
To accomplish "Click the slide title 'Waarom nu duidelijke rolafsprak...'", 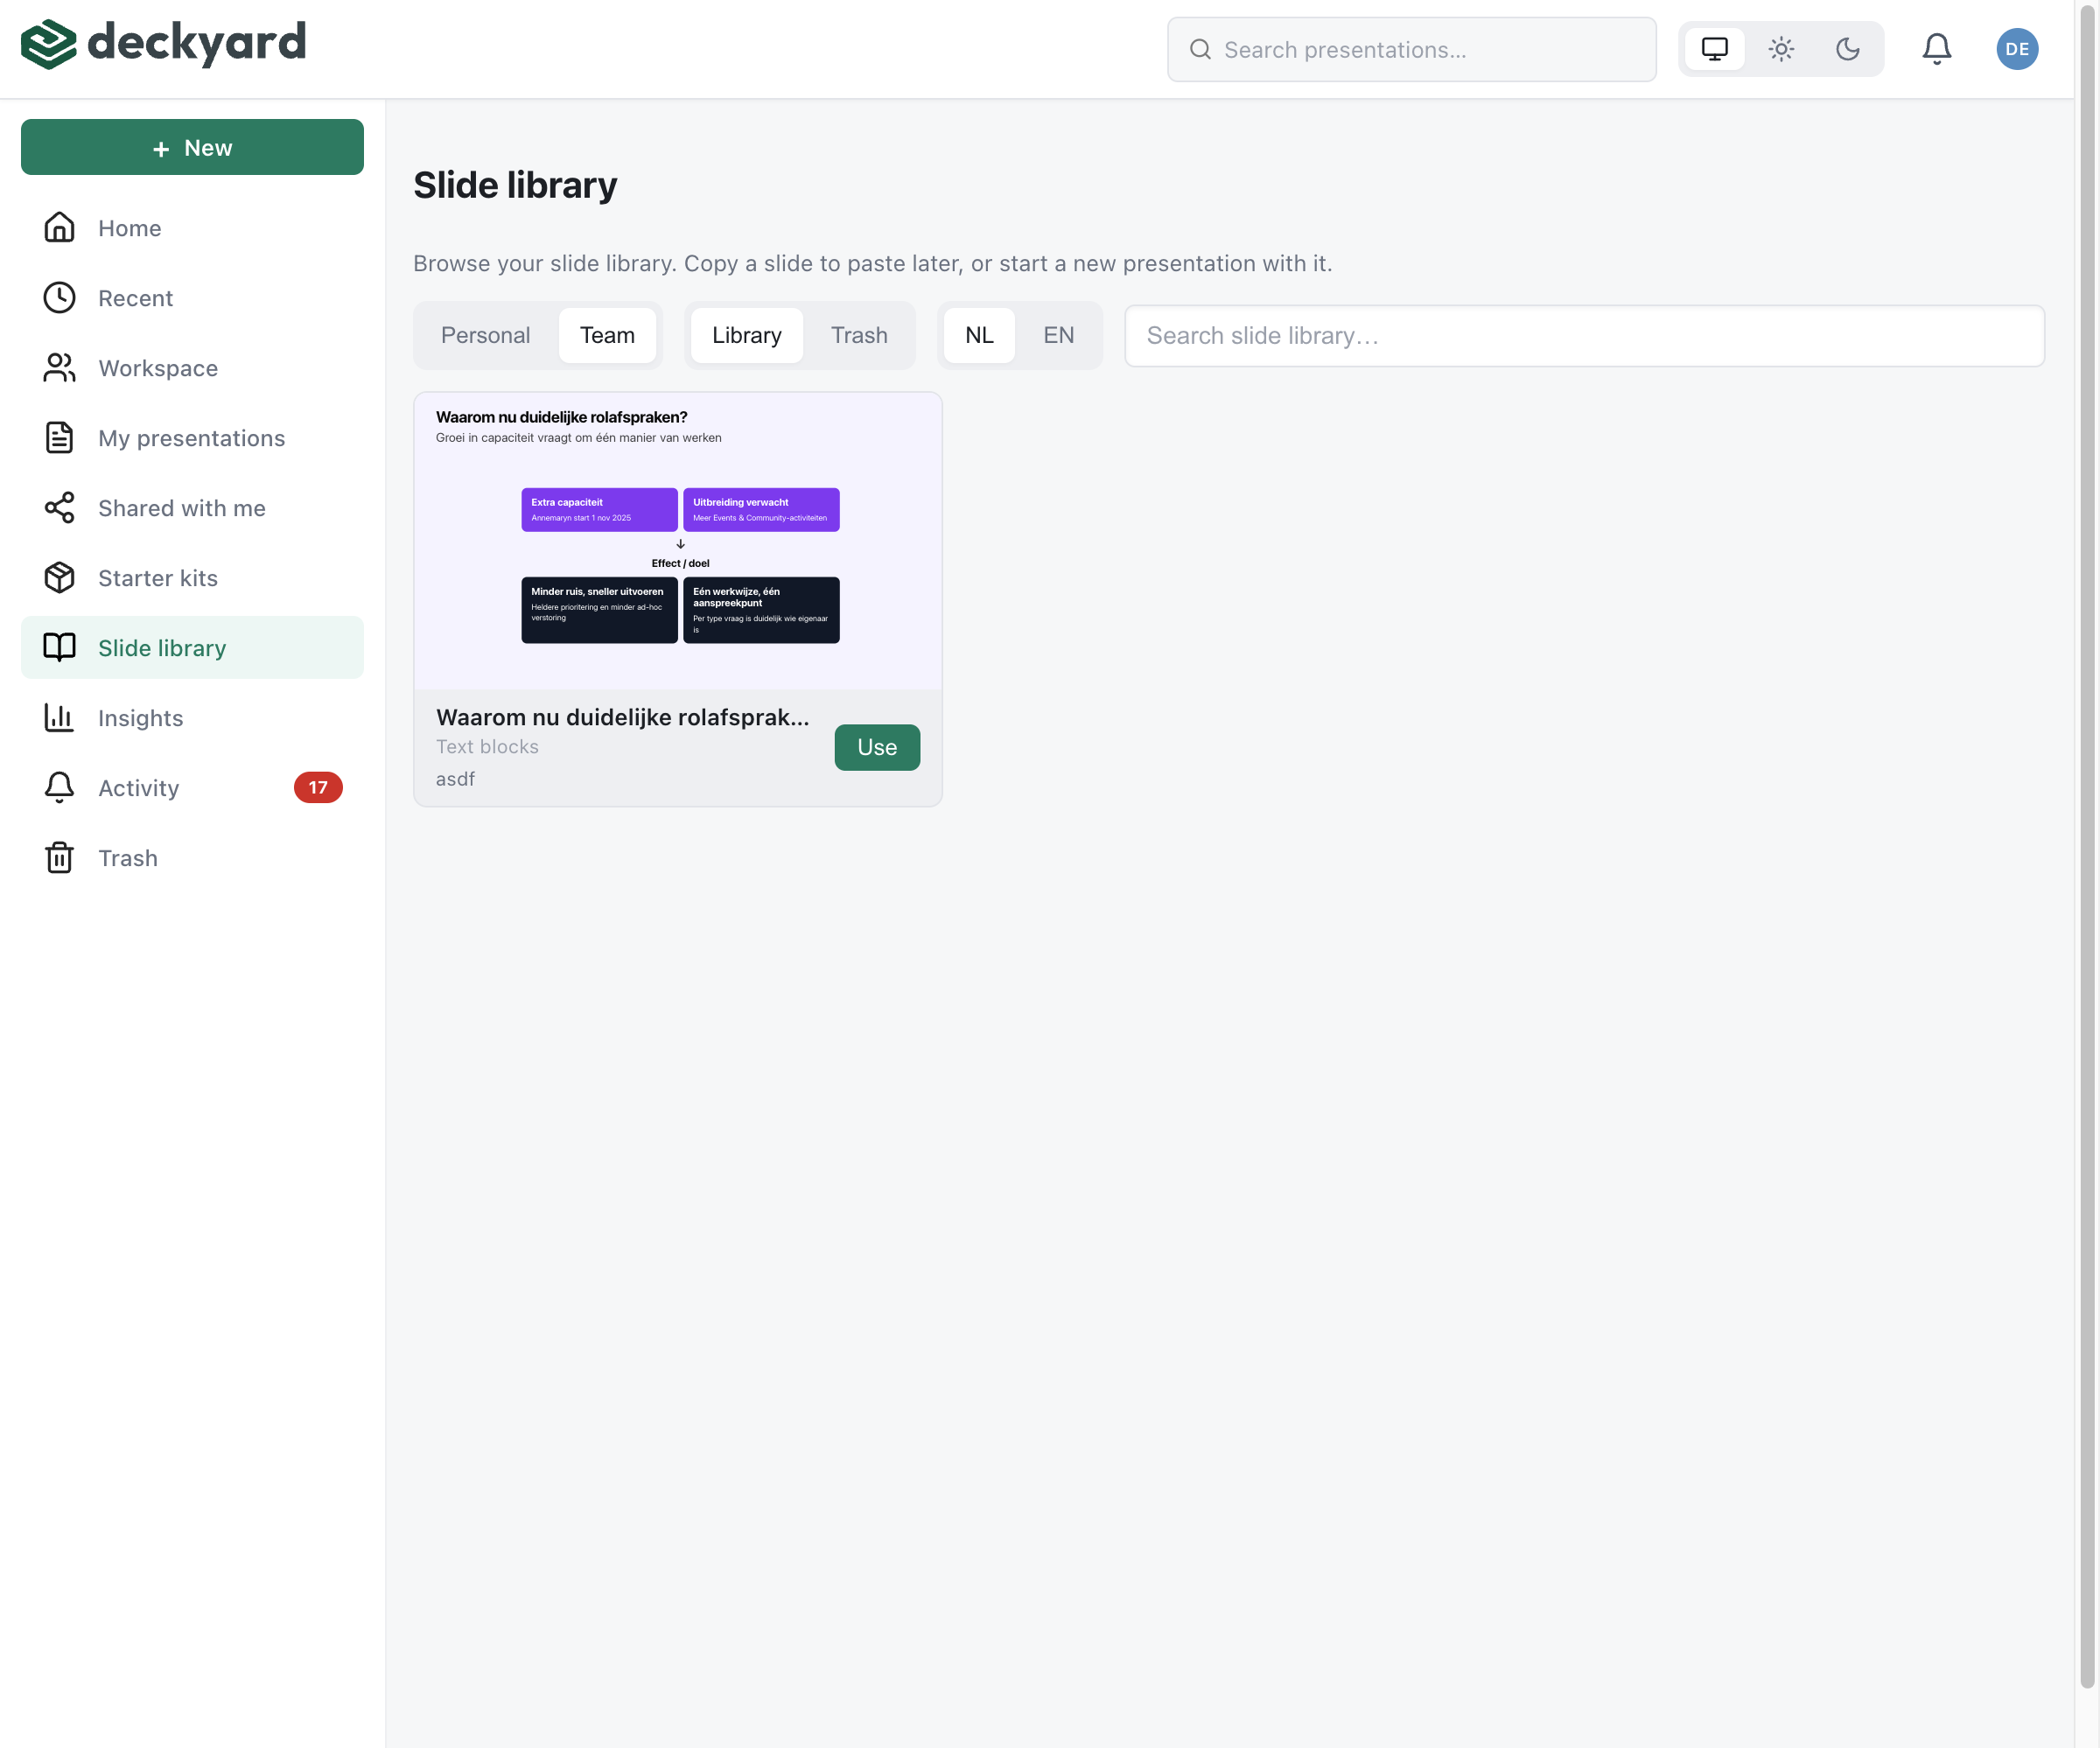I will pos(623,717).
